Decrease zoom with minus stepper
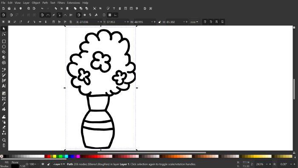The width and height of the screenshot is (298, 168). tap(266, 164)
